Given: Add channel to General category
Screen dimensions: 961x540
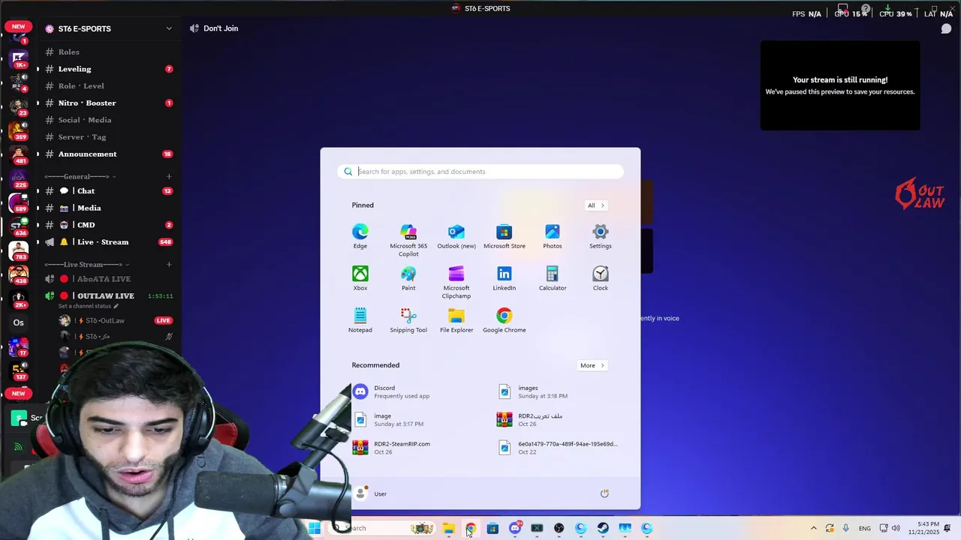Looking at the screenshot, I should click(169, 177).
